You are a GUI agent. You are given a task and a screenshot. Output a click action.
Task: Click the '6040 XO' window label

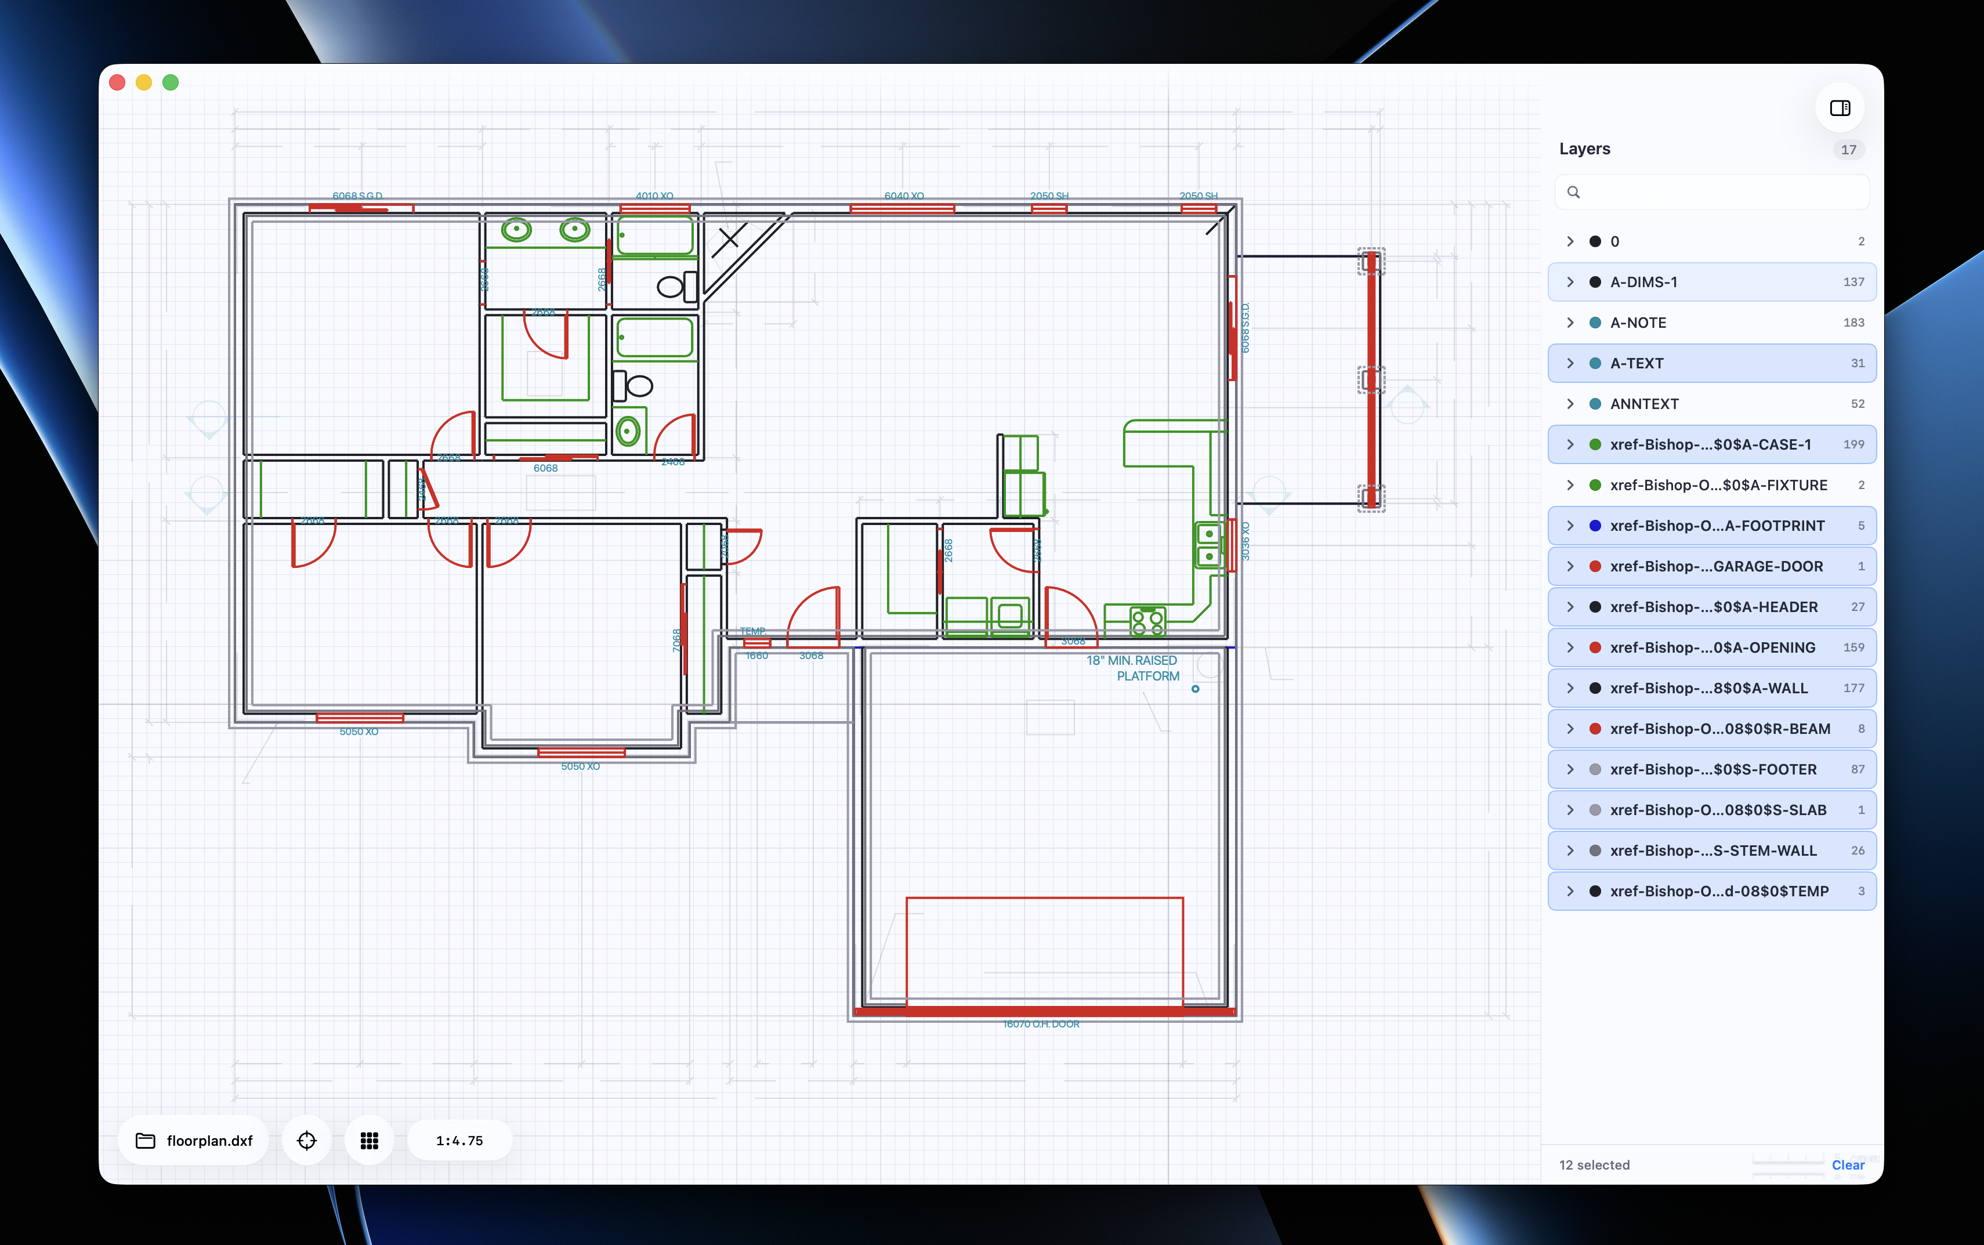tap(904, 196)
